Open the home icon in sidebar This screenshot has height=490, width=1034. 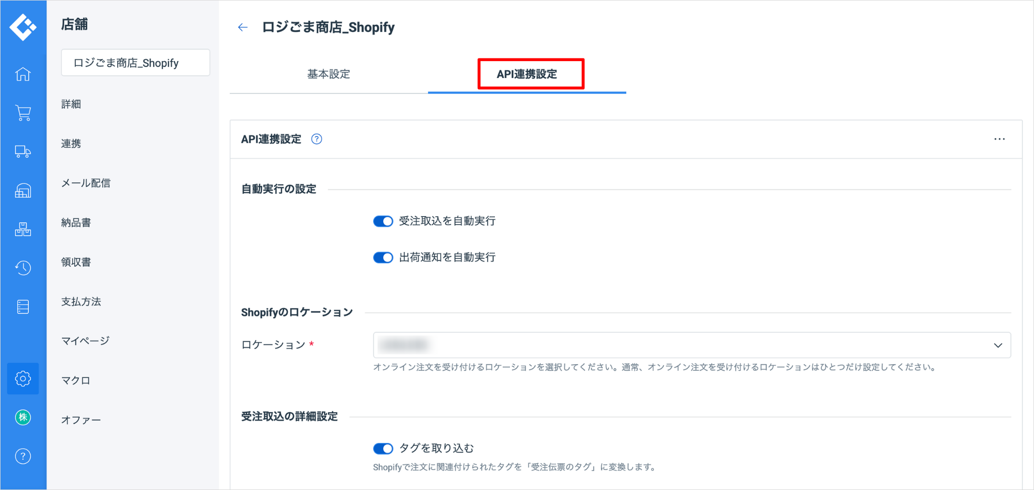23,74
